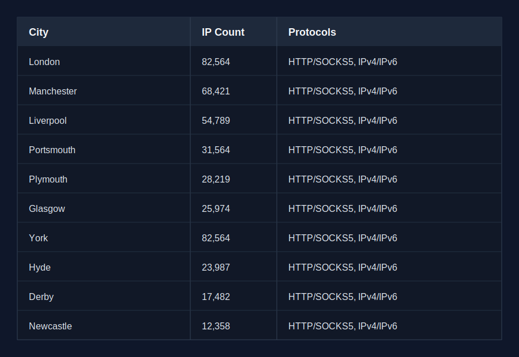Select the Portsmouth city cell

click(104, 149)
